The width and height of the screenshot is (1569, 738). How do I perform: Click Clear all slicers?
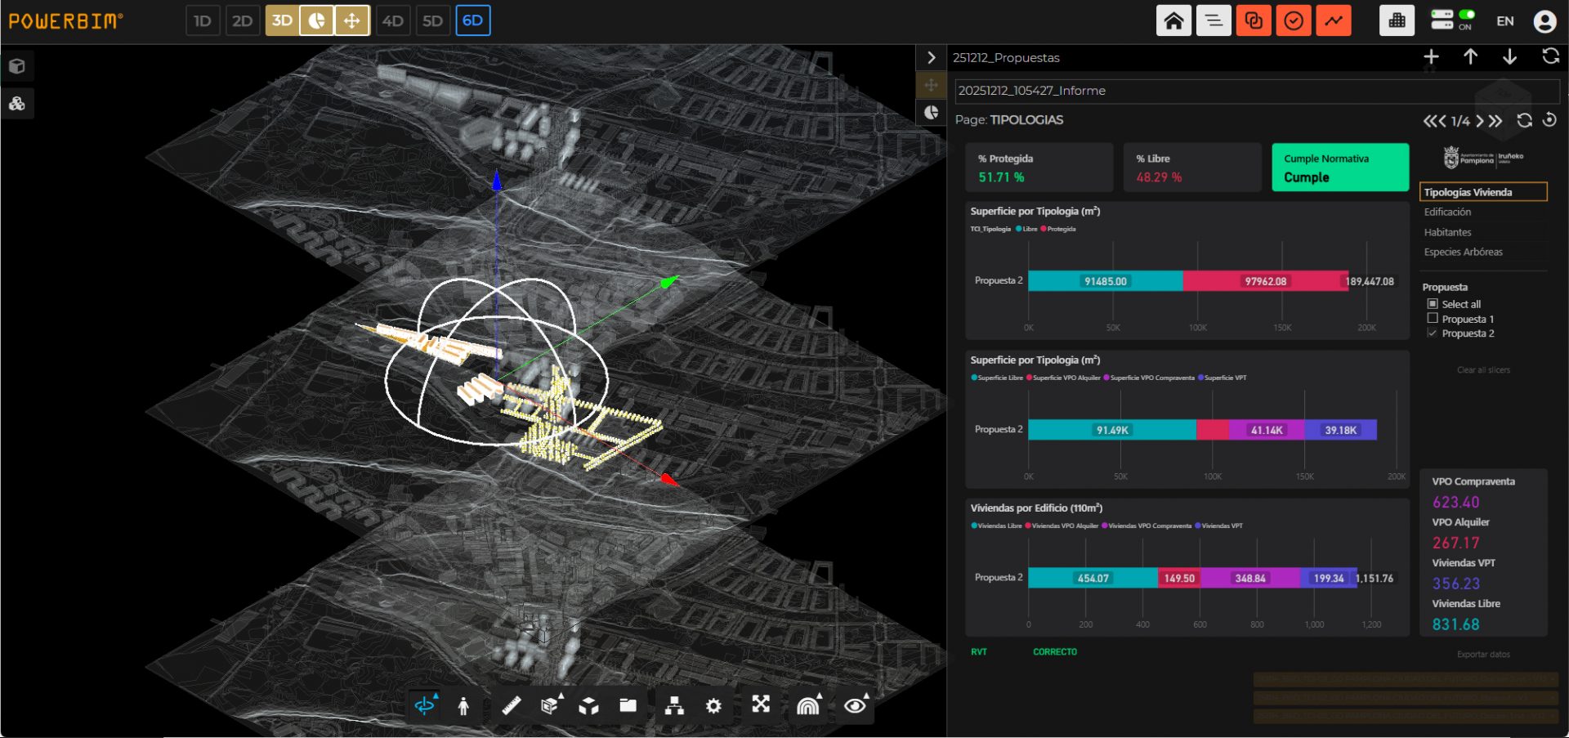pyautogui.click(x=1483, y=370)
